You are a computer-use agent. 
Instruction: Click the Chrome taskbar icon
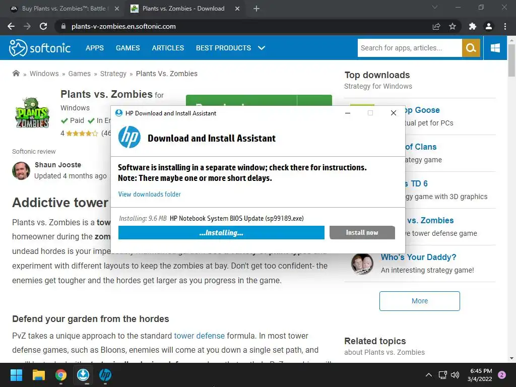coord(61,375)
